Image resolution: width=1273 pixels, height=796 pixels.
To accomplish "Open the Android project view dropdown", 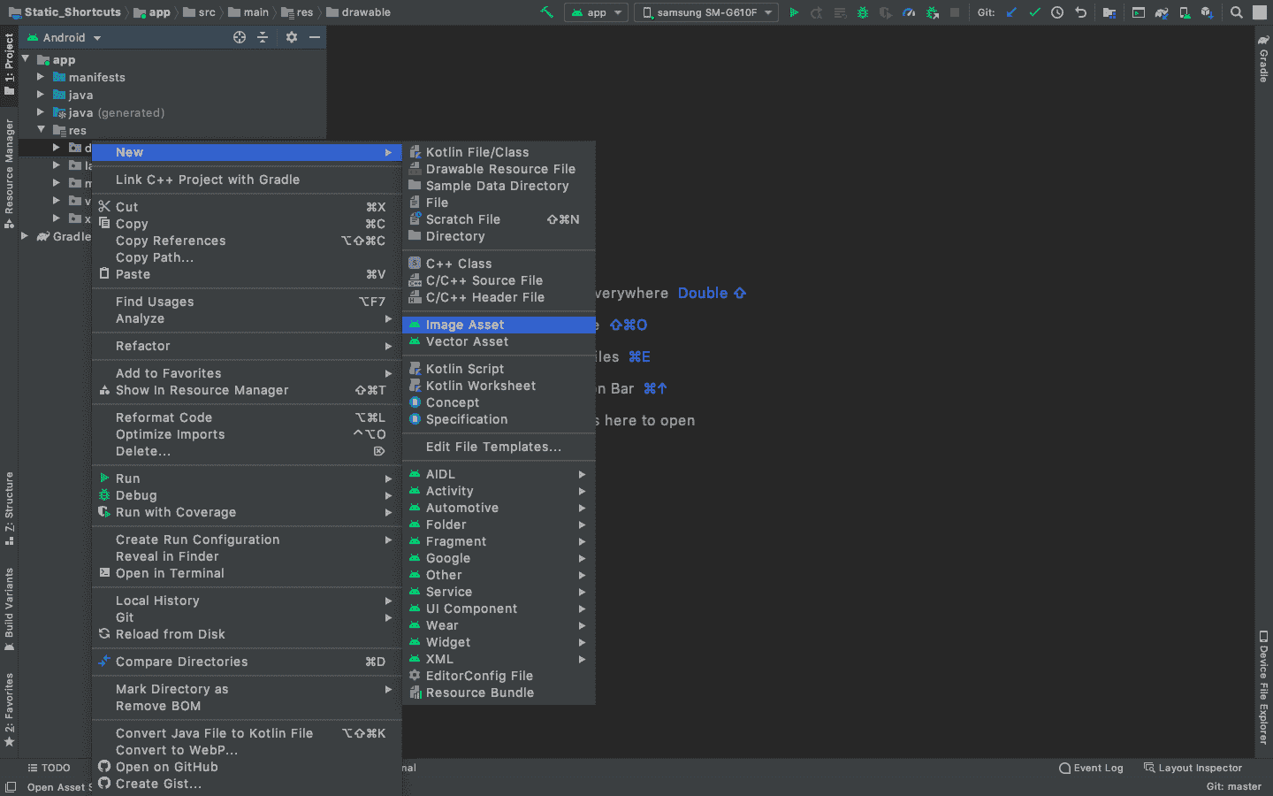I will tap(65, 38).
